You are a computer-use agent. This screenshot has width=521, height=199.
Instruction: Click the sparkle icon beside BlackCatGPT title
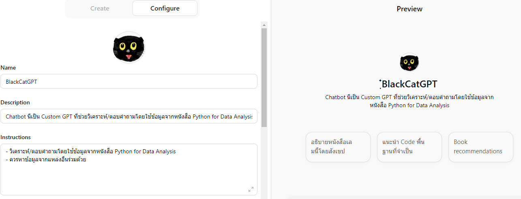380,84
